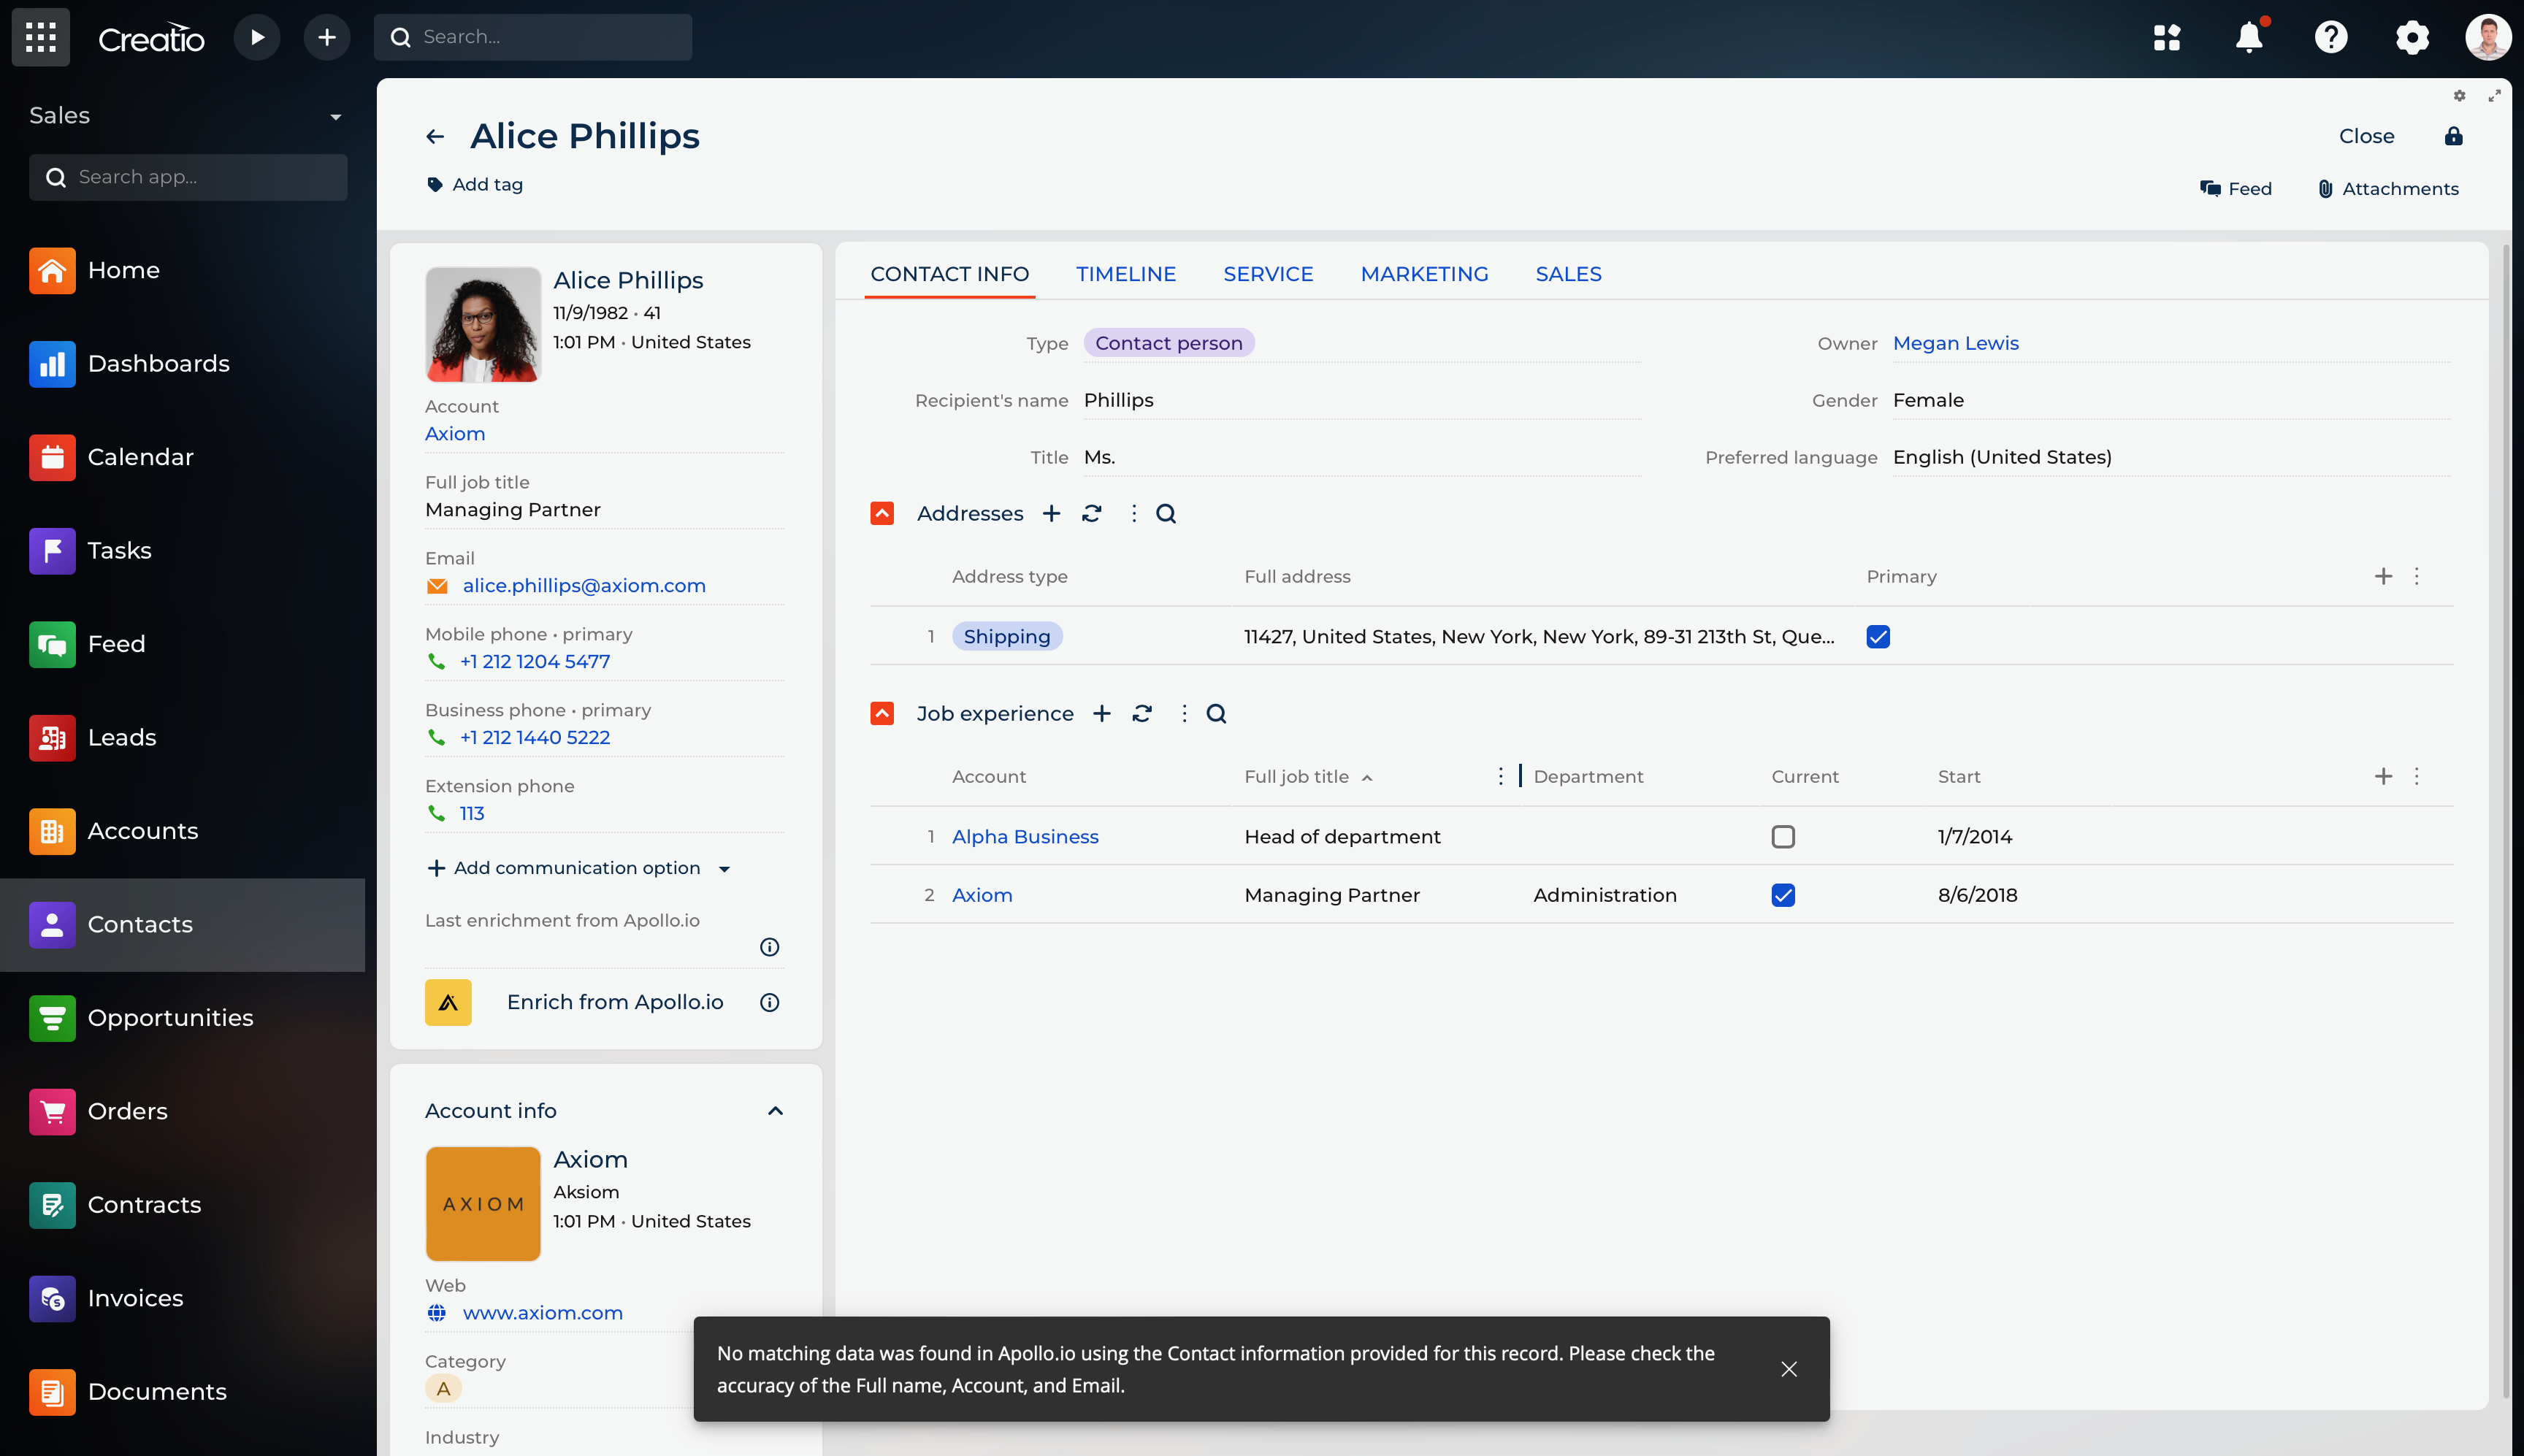The height and width of the screenshot is (1456, 2524).
Task: Select the Leads section in the sidebar
Action: [122, 737]
